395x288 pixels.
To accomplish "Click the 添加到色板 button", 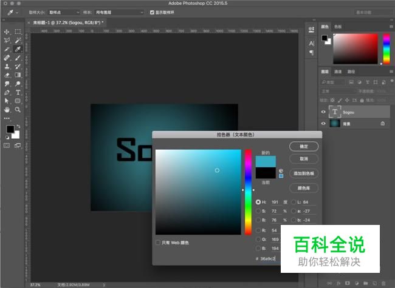I will pyautogui.click(x=304, y=173).
